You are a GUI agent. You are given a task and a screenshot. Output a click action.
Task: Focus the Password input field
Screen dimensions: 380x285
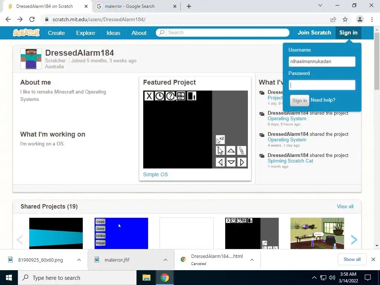point(322,85)
